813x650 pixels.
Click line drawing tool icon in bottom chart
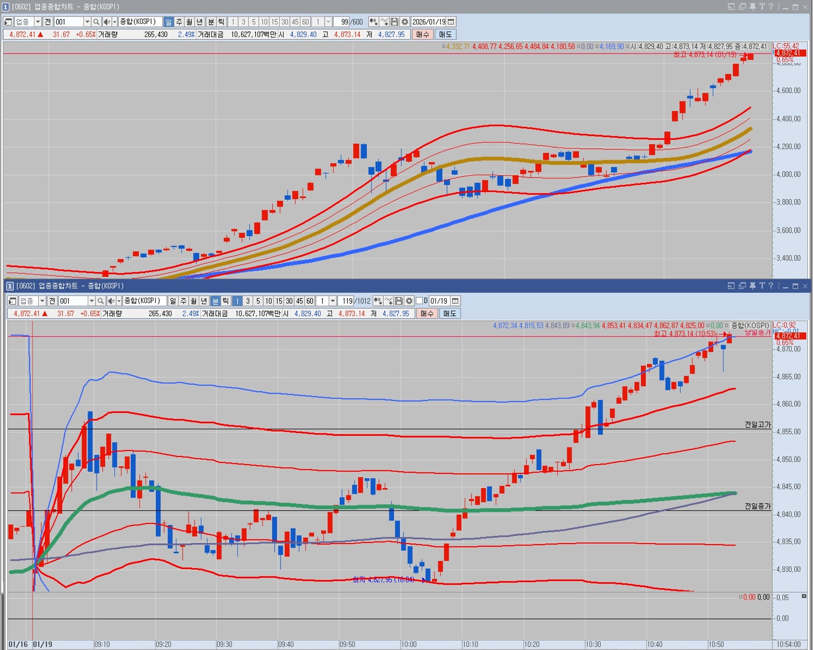[388, 301]
